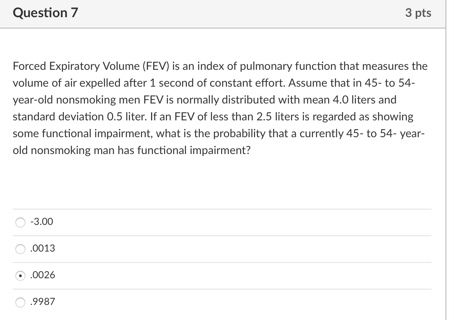Click the radio button next to -3.00
Viewport: 454px width, 320px height.
(20, 222)
